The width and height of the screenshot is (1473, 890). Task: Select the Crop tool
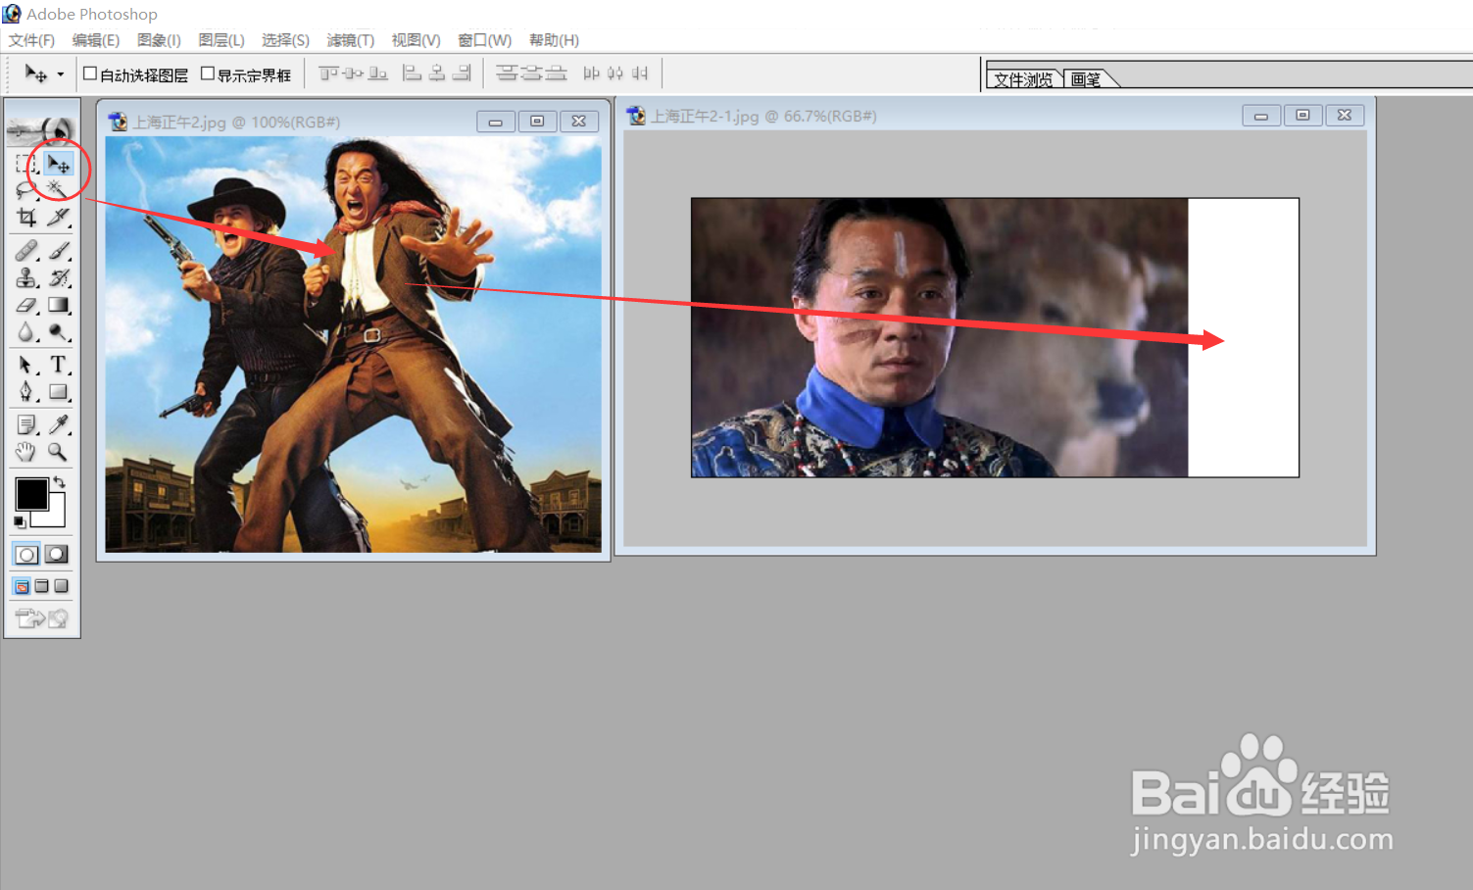26,217
